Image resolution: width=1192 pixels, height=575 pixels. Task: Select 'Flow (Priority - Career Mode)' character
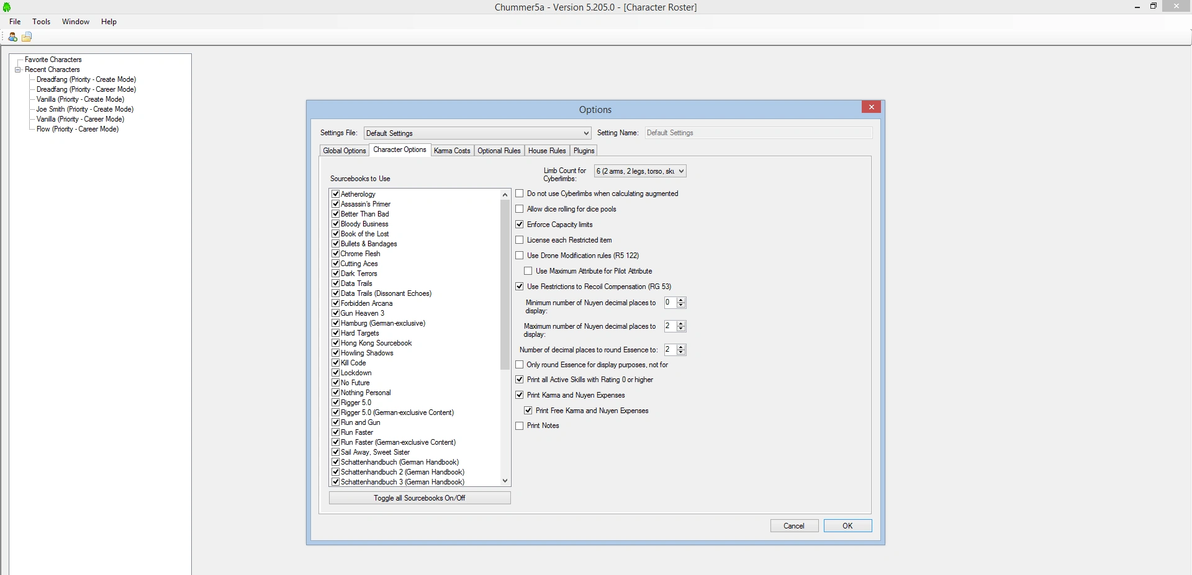78,129
